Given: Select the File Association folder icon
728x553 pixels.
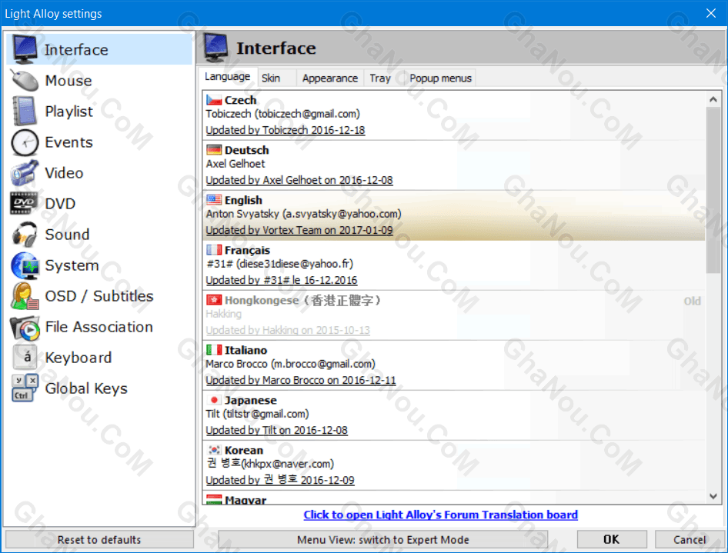Looking at the screenshot, I should [x=25, y=327].
